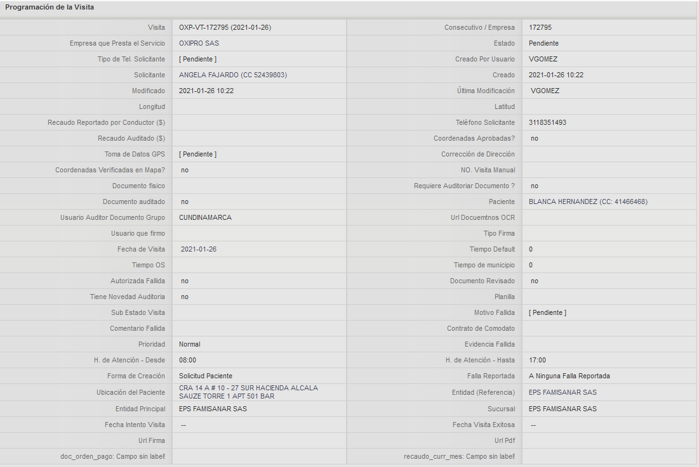Click the Creado Por Usuario VGOMEZ value
699x467 pixels.
tap(543, 59)
